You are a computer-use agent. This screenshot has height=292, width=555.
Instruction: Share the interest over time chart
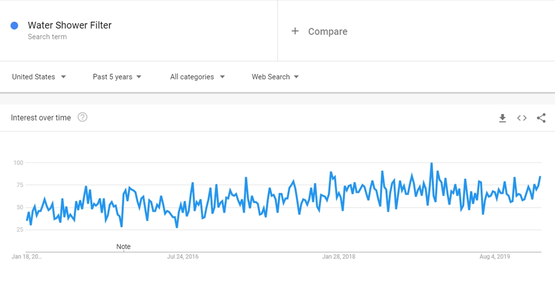[x=541, y=118]
